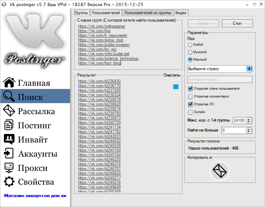Minimize the Vk postinger window
Screen dimensions: 265x207
coord(247,5)
